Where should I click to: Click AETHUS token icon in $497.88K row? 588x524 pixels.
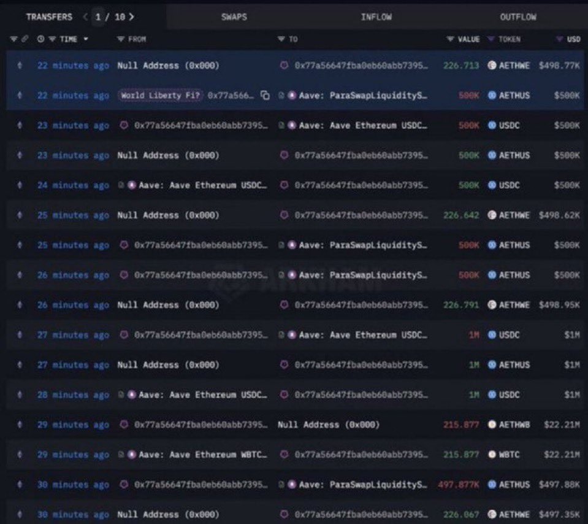[x=492, y=485]
